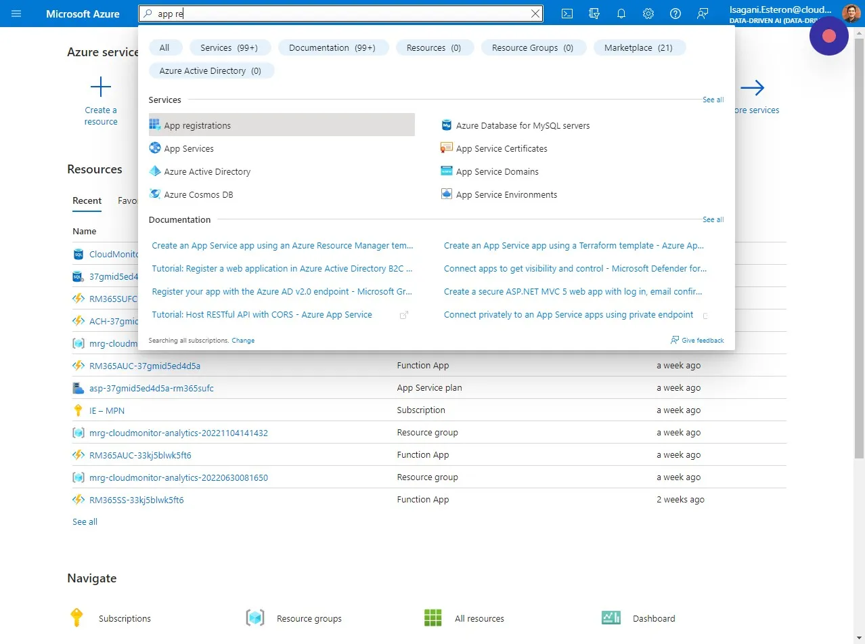865x644 pixels.
Task: Click App Service Domains icon
Action: (447, 171)
